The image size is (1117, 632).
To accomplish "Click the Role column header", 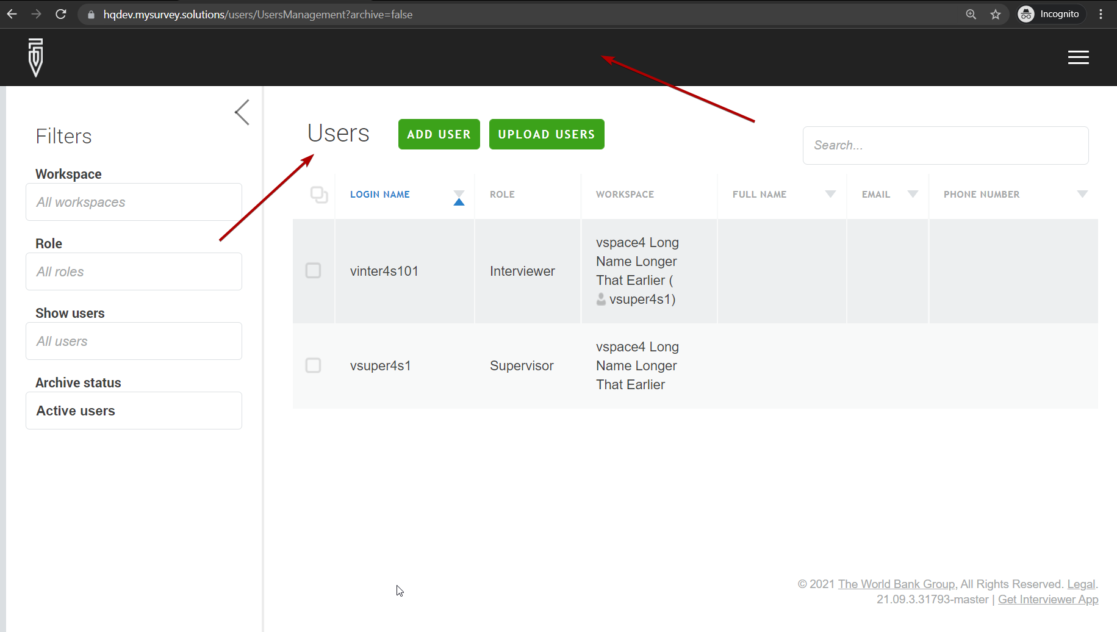I will 502,195.
